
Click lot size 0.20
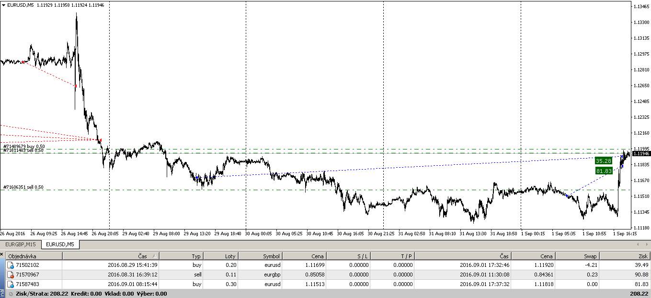(230, 265)
